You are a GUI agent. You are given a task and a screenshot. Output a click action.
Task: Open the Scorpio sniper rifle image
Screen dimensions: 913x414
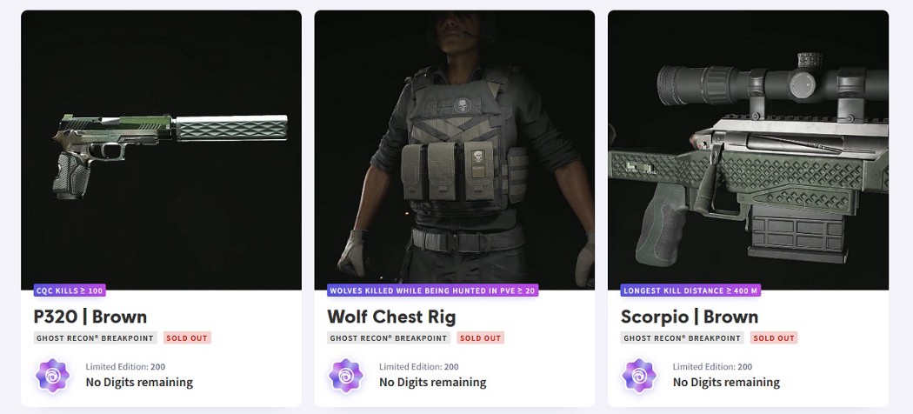pyautogui.click(x=748, y=150)
